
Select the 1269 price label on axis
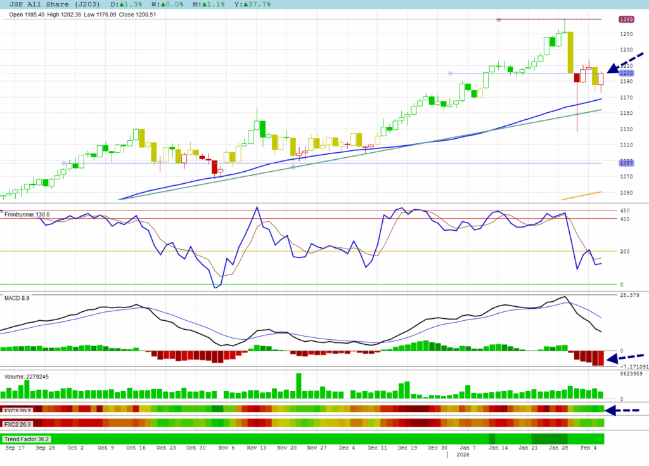click(x=626, y=20)
